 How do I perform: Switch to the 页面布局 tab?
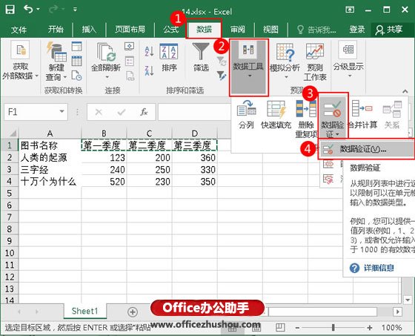[130, 29]
